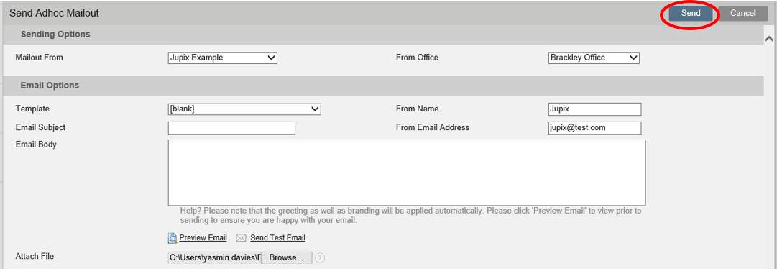Image resolution: width=777 pixels, height=269 pixels.
Task: Open the Preview Email link
Action: 203,238
